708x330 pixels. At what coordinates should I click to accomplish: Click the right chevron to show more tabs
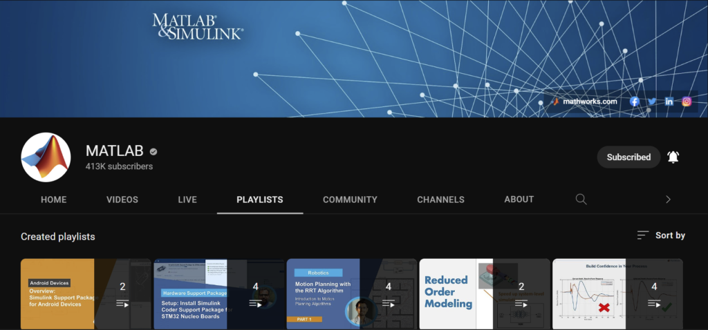669,200
